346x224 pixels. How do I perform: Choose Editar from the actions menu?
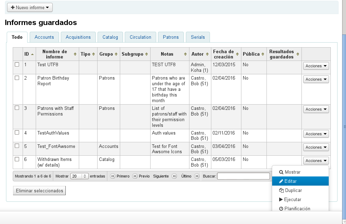coord(300,181)
